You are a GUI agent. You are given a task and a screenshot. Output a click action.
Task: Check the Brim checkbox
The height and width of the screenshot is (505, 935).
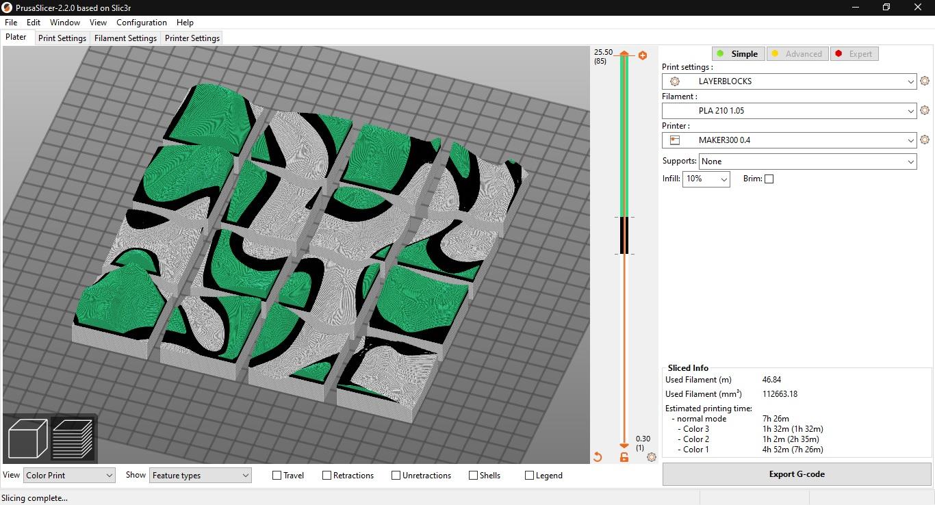pos(769,179)
